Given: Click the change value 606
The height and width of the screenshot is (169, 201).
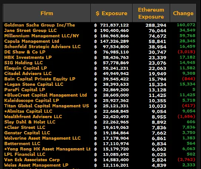Looking at the screenshot, I should coord(191,122).
